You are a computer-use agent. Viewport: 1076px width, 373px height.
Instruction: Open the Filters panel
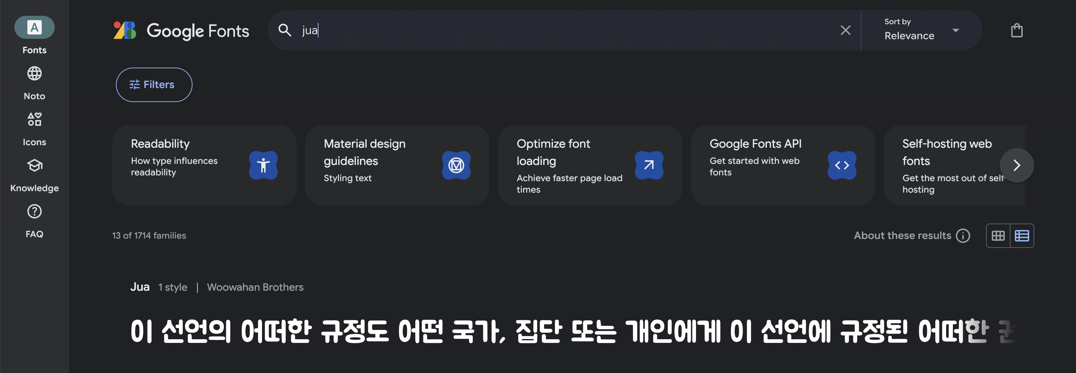click(154, 85)
